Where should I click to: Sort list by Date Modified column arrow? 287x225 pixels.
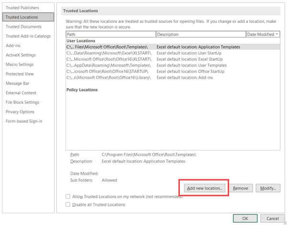click(277, 34)
